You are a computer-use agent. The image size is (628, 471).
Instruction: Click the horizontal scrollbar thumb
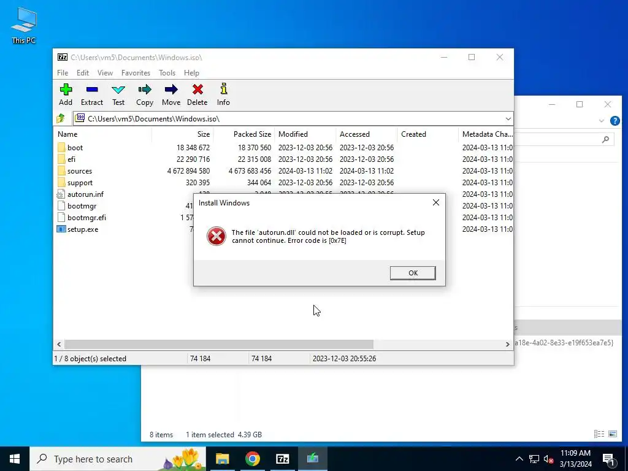coord(219,344)
